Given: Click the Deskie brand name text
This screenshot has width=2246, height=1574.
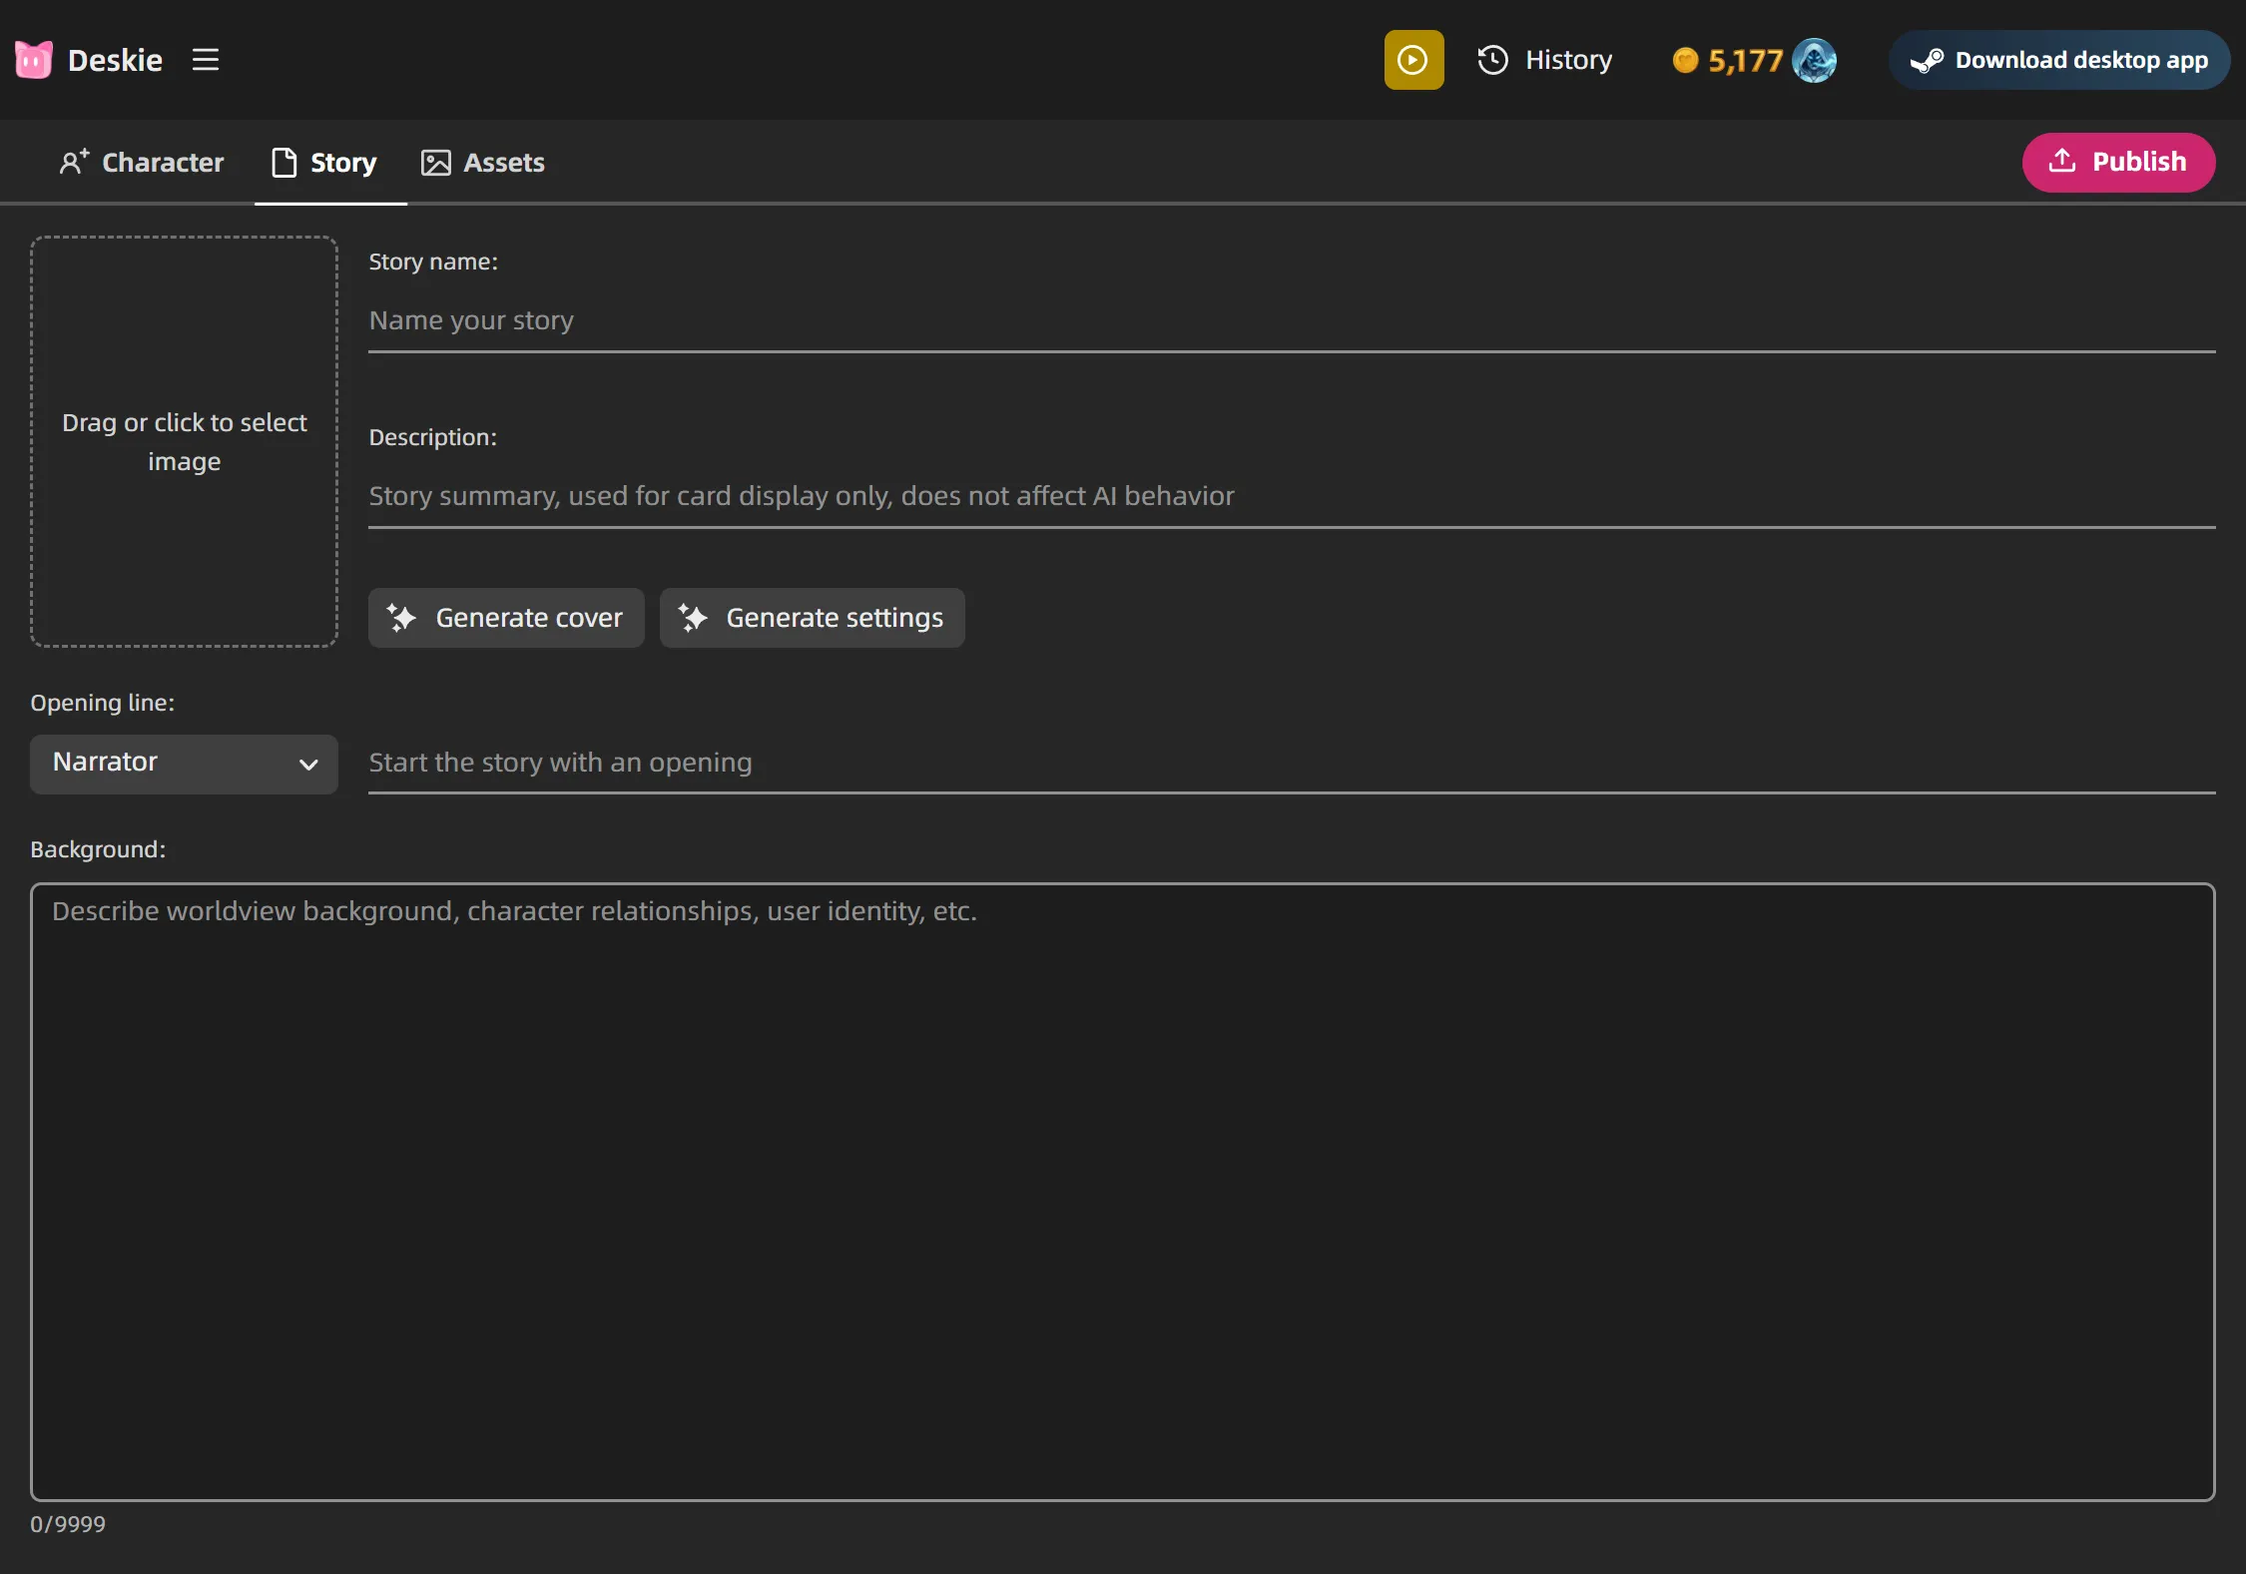Looking at the screenshot, I should click(115, 60).
